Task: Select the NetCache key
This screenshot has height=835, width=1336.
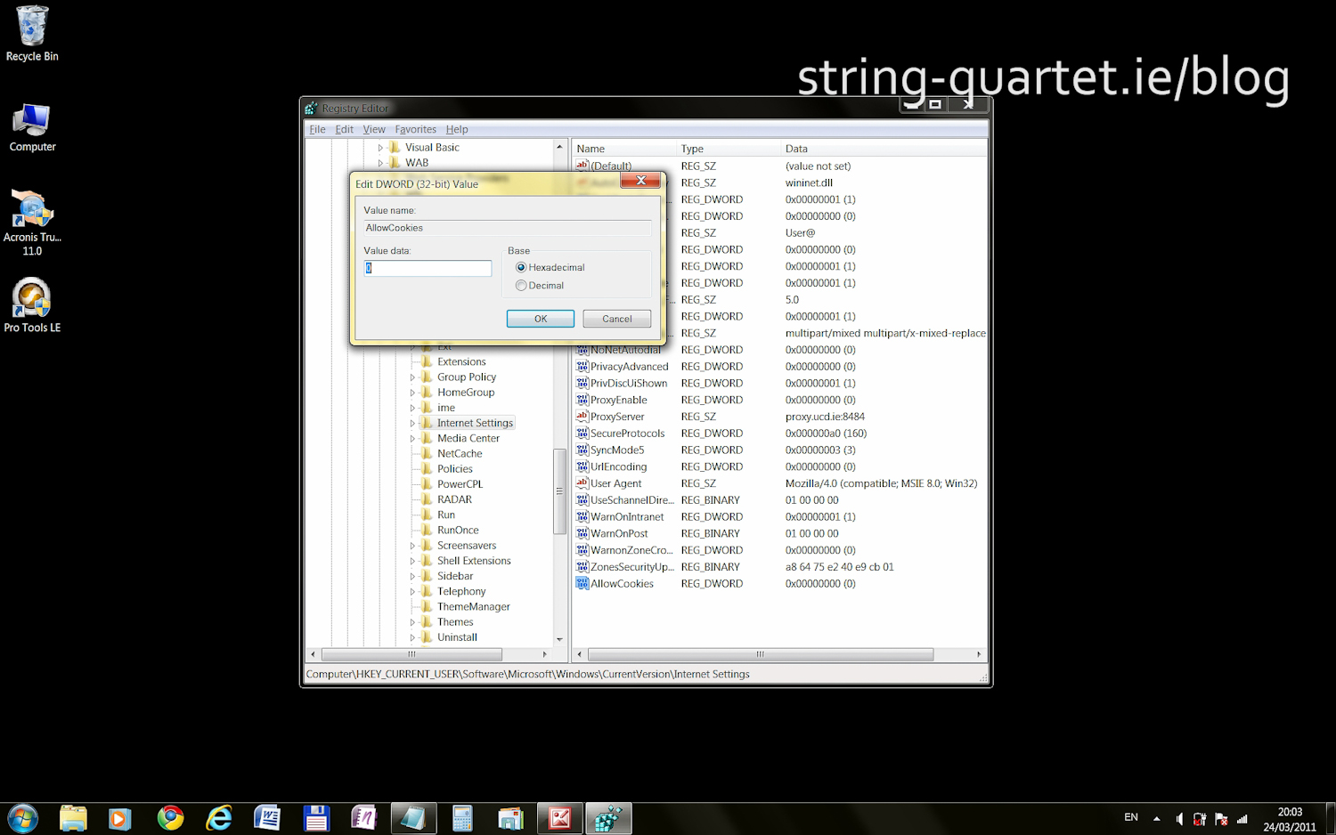Action: (460, 454)
